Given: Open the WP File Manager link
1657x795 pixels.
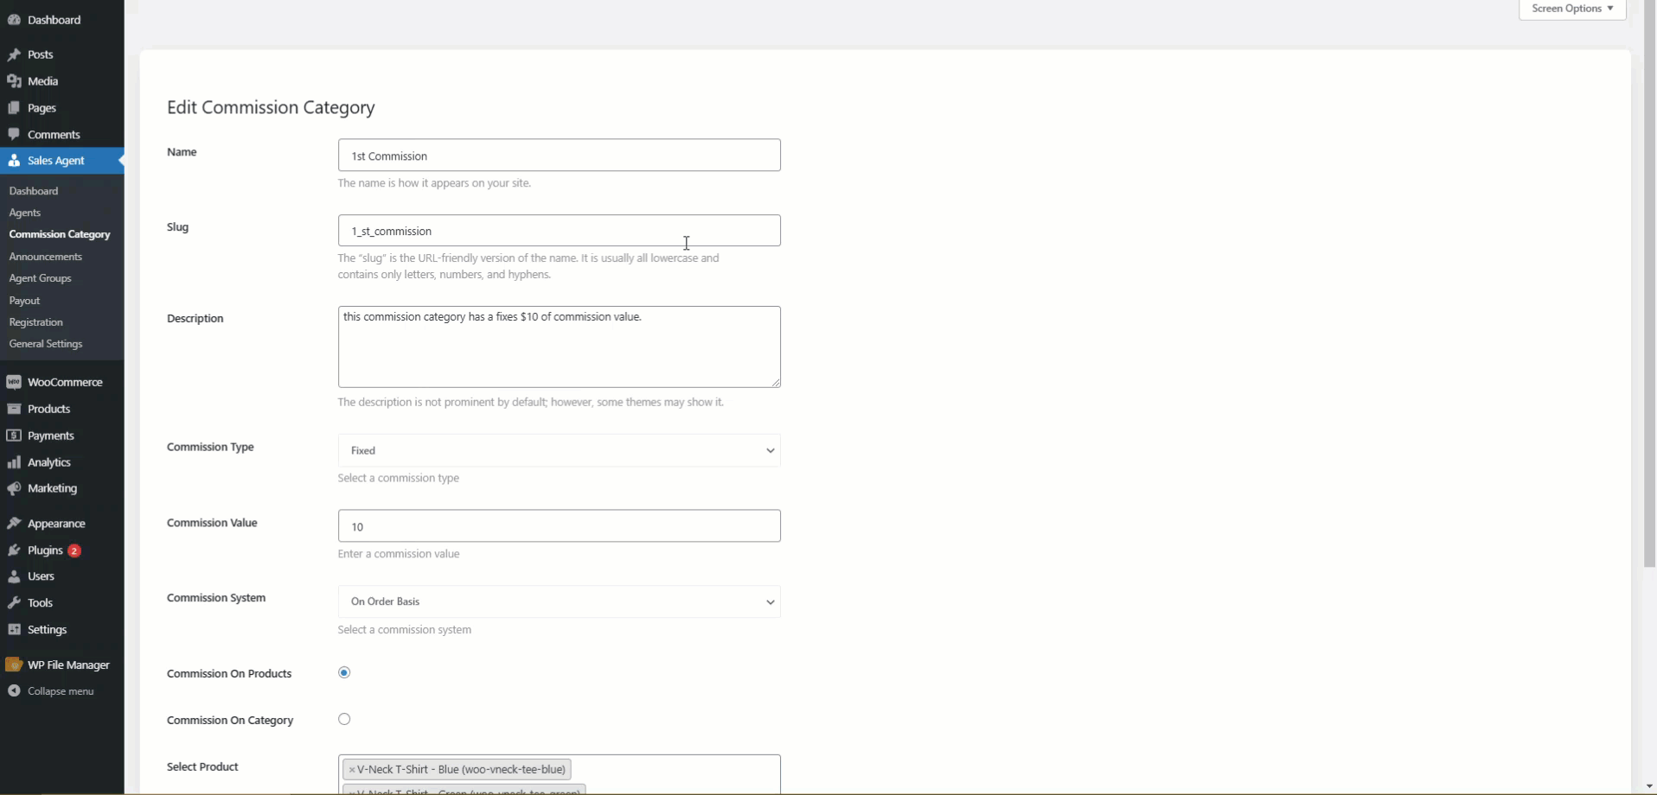Looking at the screenshot, I should pos(68,665).
